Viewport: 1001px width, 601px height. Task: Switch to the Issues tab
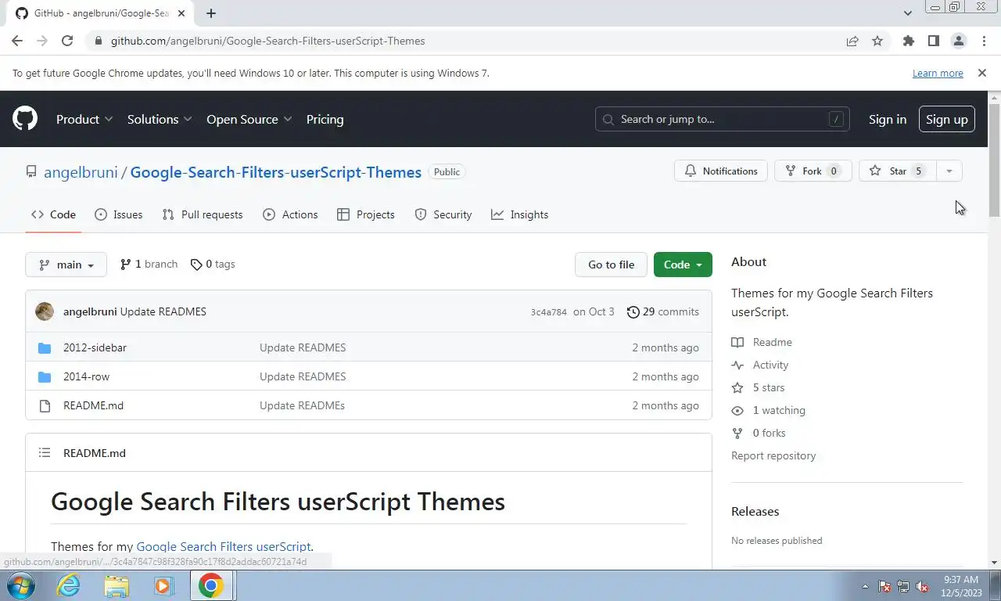pyautogui.click(x=119, y=214)
